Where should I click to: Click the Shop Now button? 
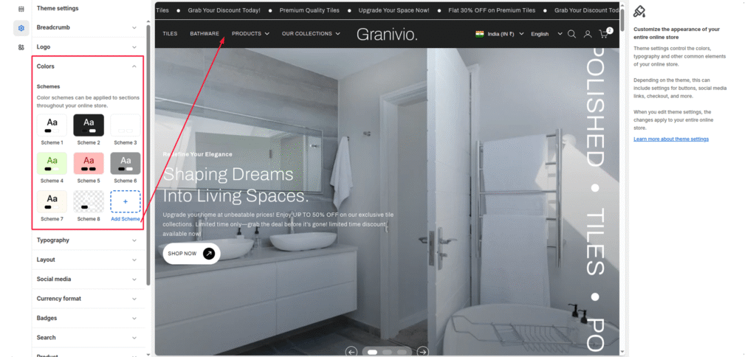coord(191,254)
